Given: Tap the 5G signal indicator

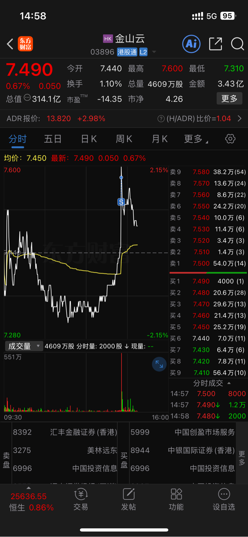Looking at the screenshot, I should (x=212, y=16).
